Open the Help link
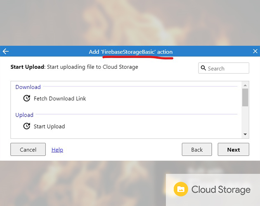This screenshot has height=206, width=260. pos(57,150)
